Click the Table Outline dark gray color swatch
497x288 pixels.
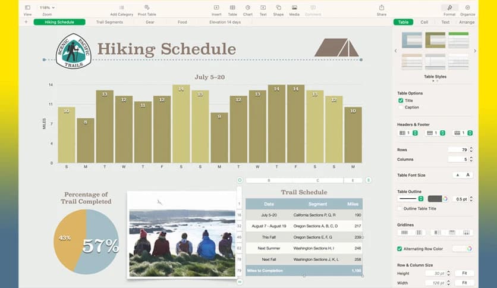(x=435, y=199)
